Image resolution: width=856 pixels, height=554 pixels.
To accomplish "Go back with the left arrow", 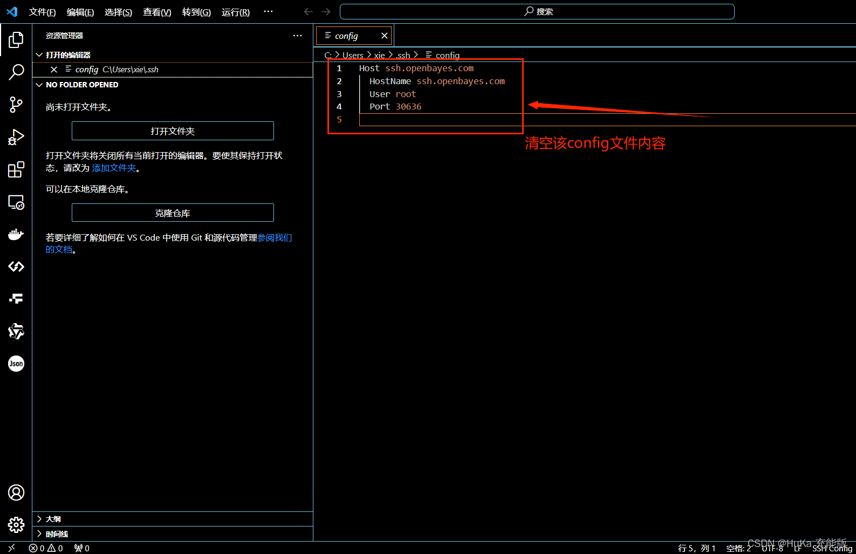I will click(x=309, y=11).
